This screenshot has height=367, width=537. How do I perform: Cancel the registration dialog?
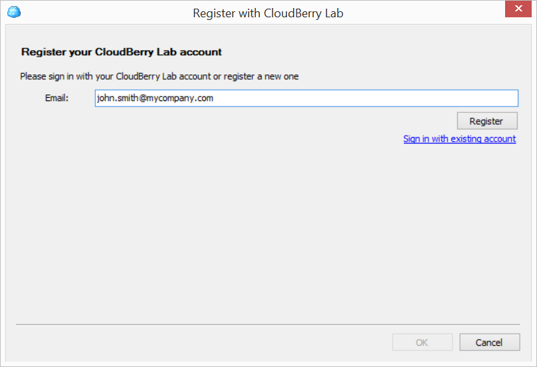coord(489,342)
